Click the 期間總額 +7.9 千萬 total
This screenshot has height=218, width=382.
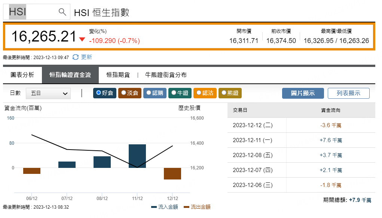[347, 200]
